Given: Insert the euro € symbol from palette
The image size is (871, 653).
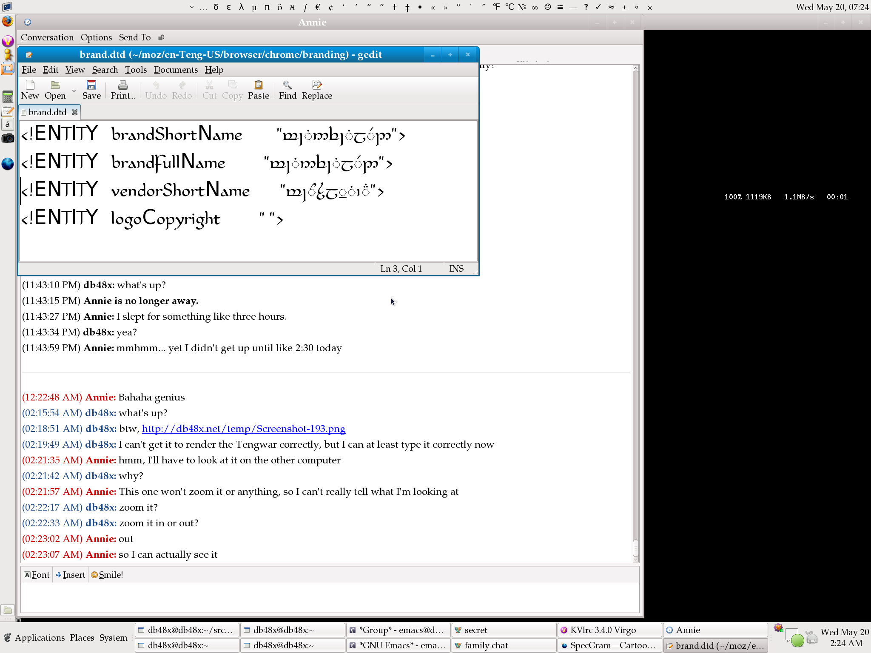Looking at the screenshot, I should point(318,7).
